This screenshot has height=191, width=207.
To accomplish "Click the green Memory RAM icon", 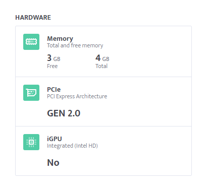I will [31, 42].
